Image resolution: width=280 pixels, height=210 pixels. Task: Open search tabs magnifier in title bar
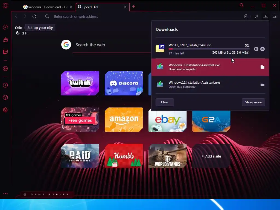(x=242, y=5)
